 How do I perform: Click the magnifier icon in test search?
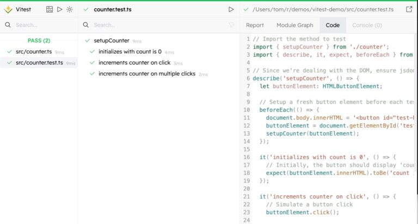(x=87, y=25)
